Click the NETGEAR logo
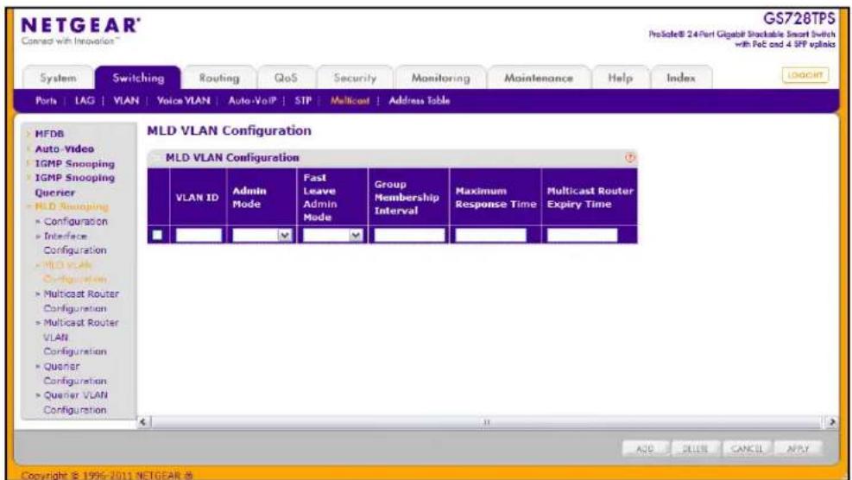The image size is (852, 480). coord(81,26)
